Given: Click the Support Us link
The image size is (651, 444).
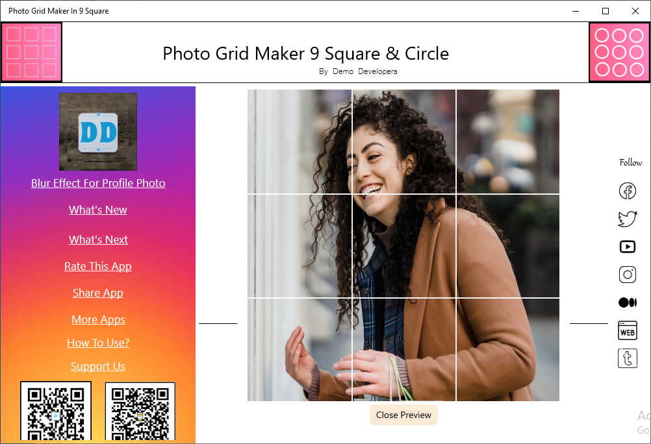Looking at the screenshot, I should pyautogui.click(x=98, y=365).
